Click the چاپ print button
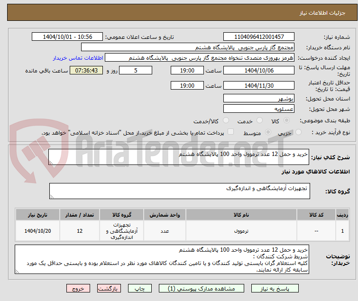 (x=140, y=288)
